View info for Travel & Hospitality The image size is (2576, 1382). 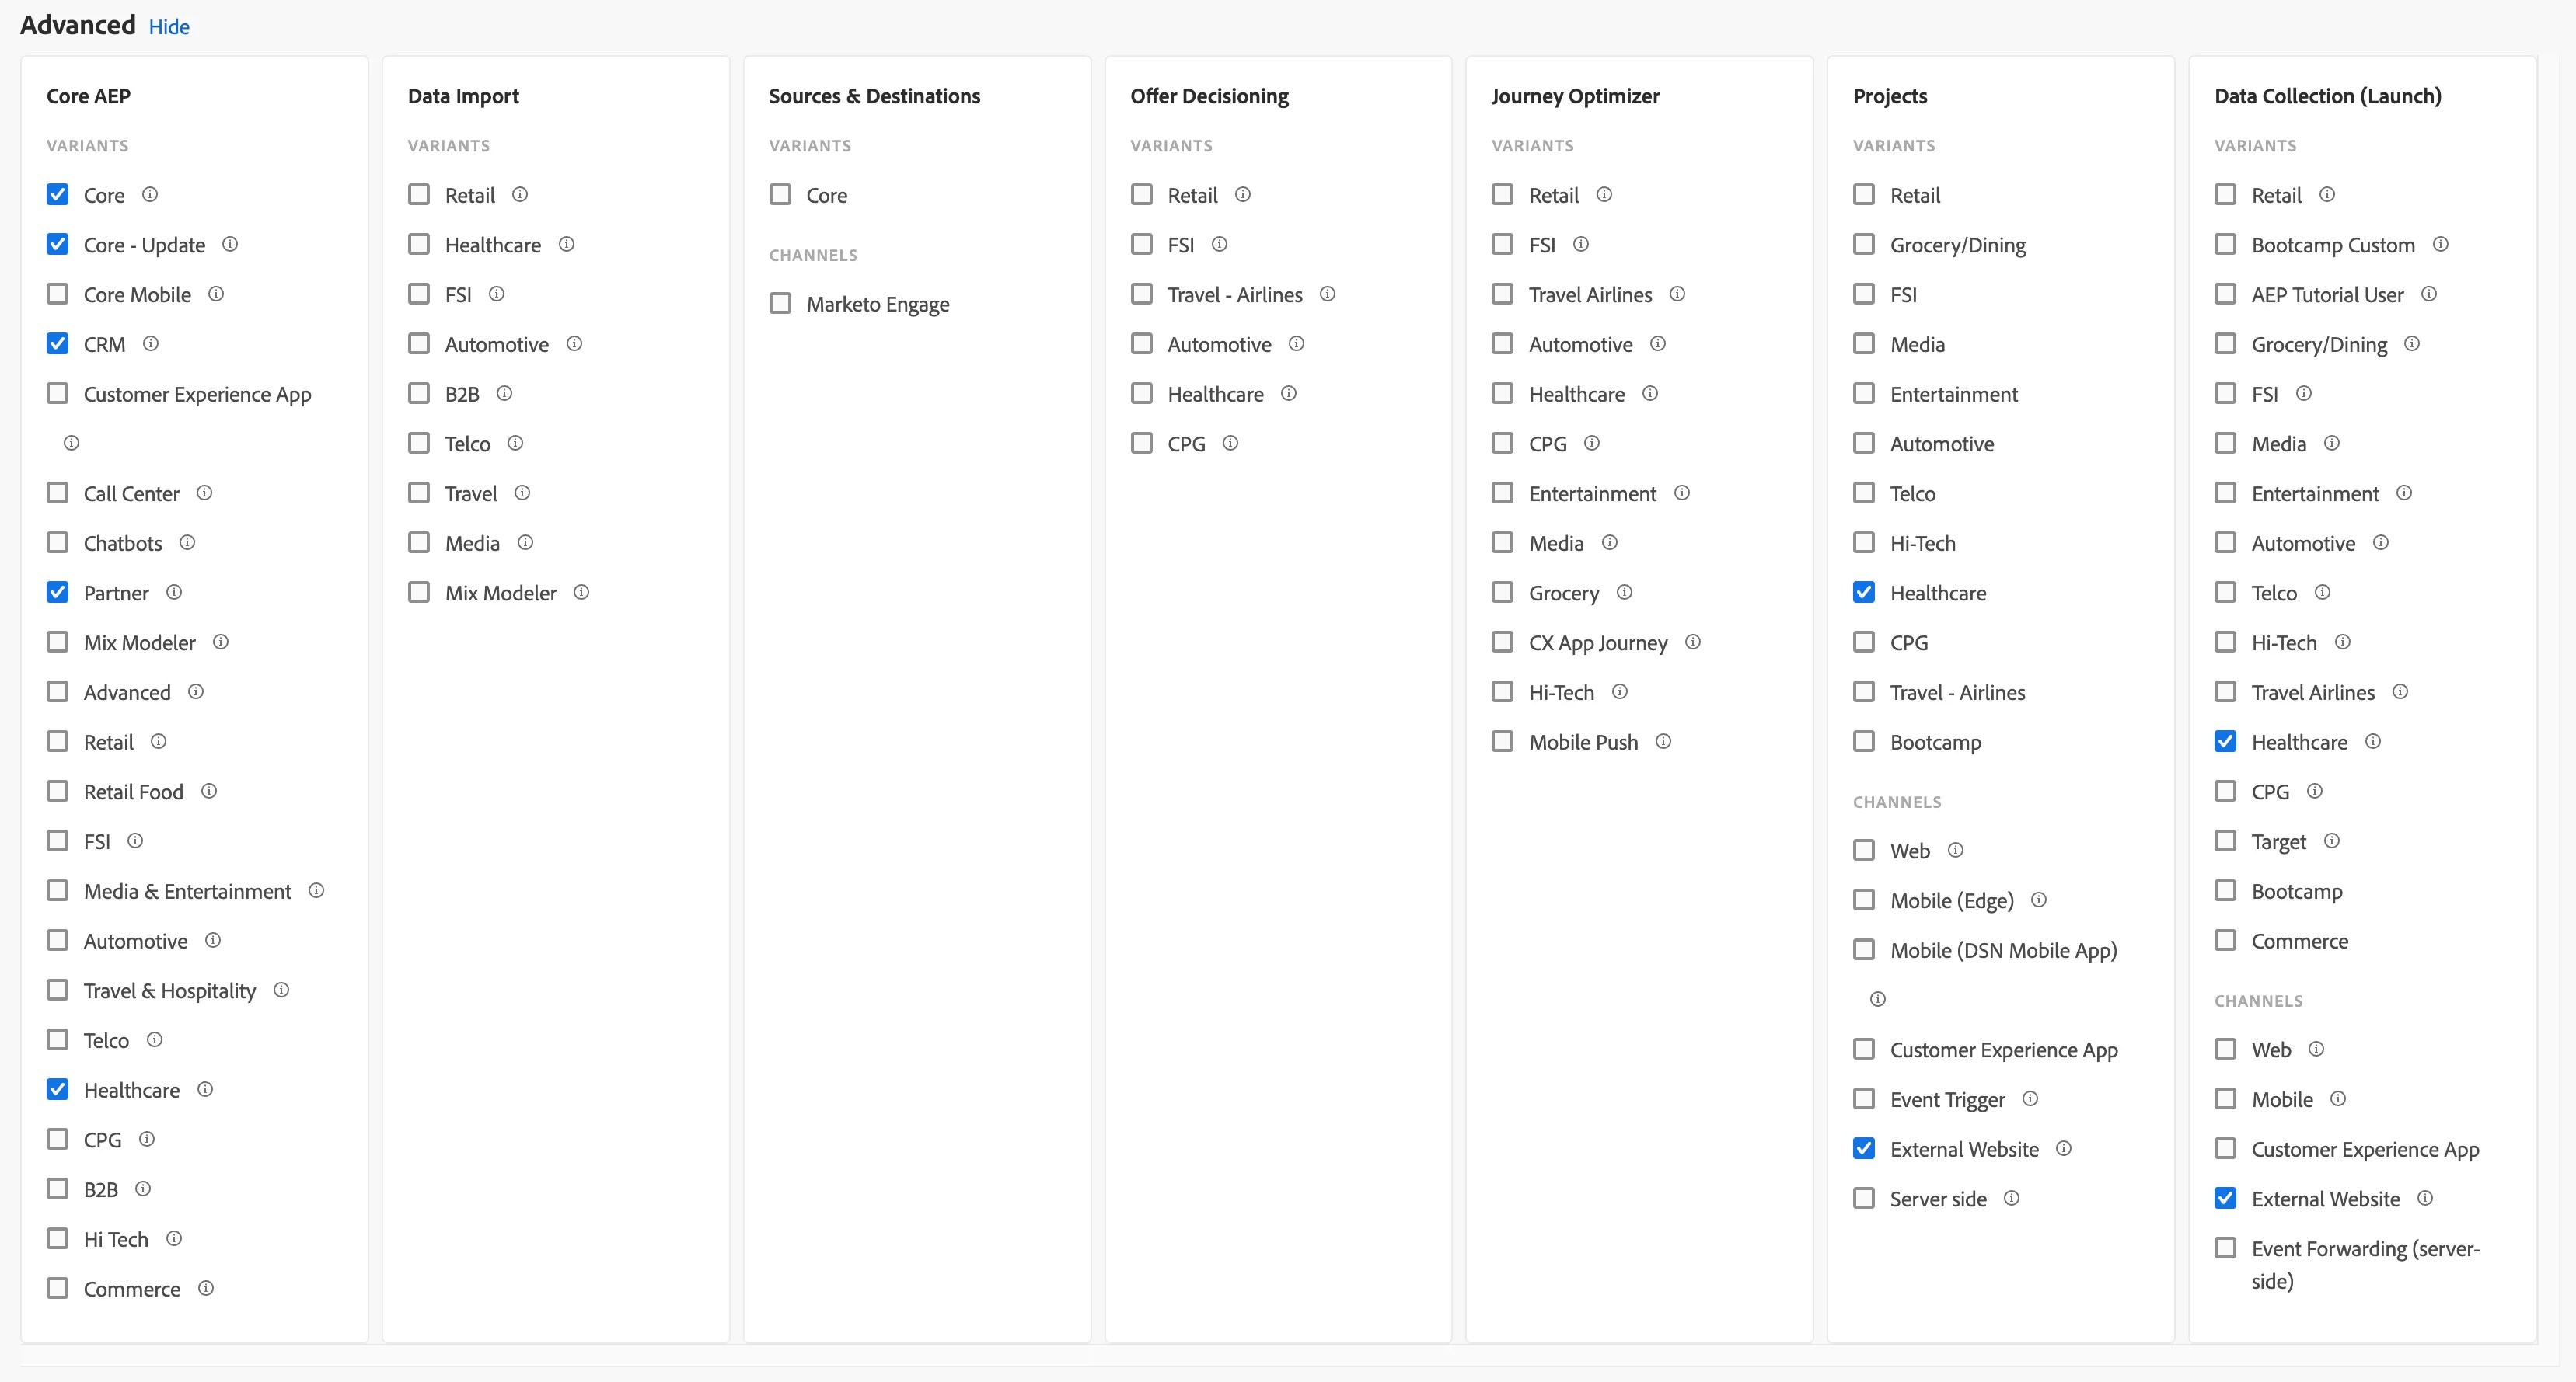coord(281,989)
